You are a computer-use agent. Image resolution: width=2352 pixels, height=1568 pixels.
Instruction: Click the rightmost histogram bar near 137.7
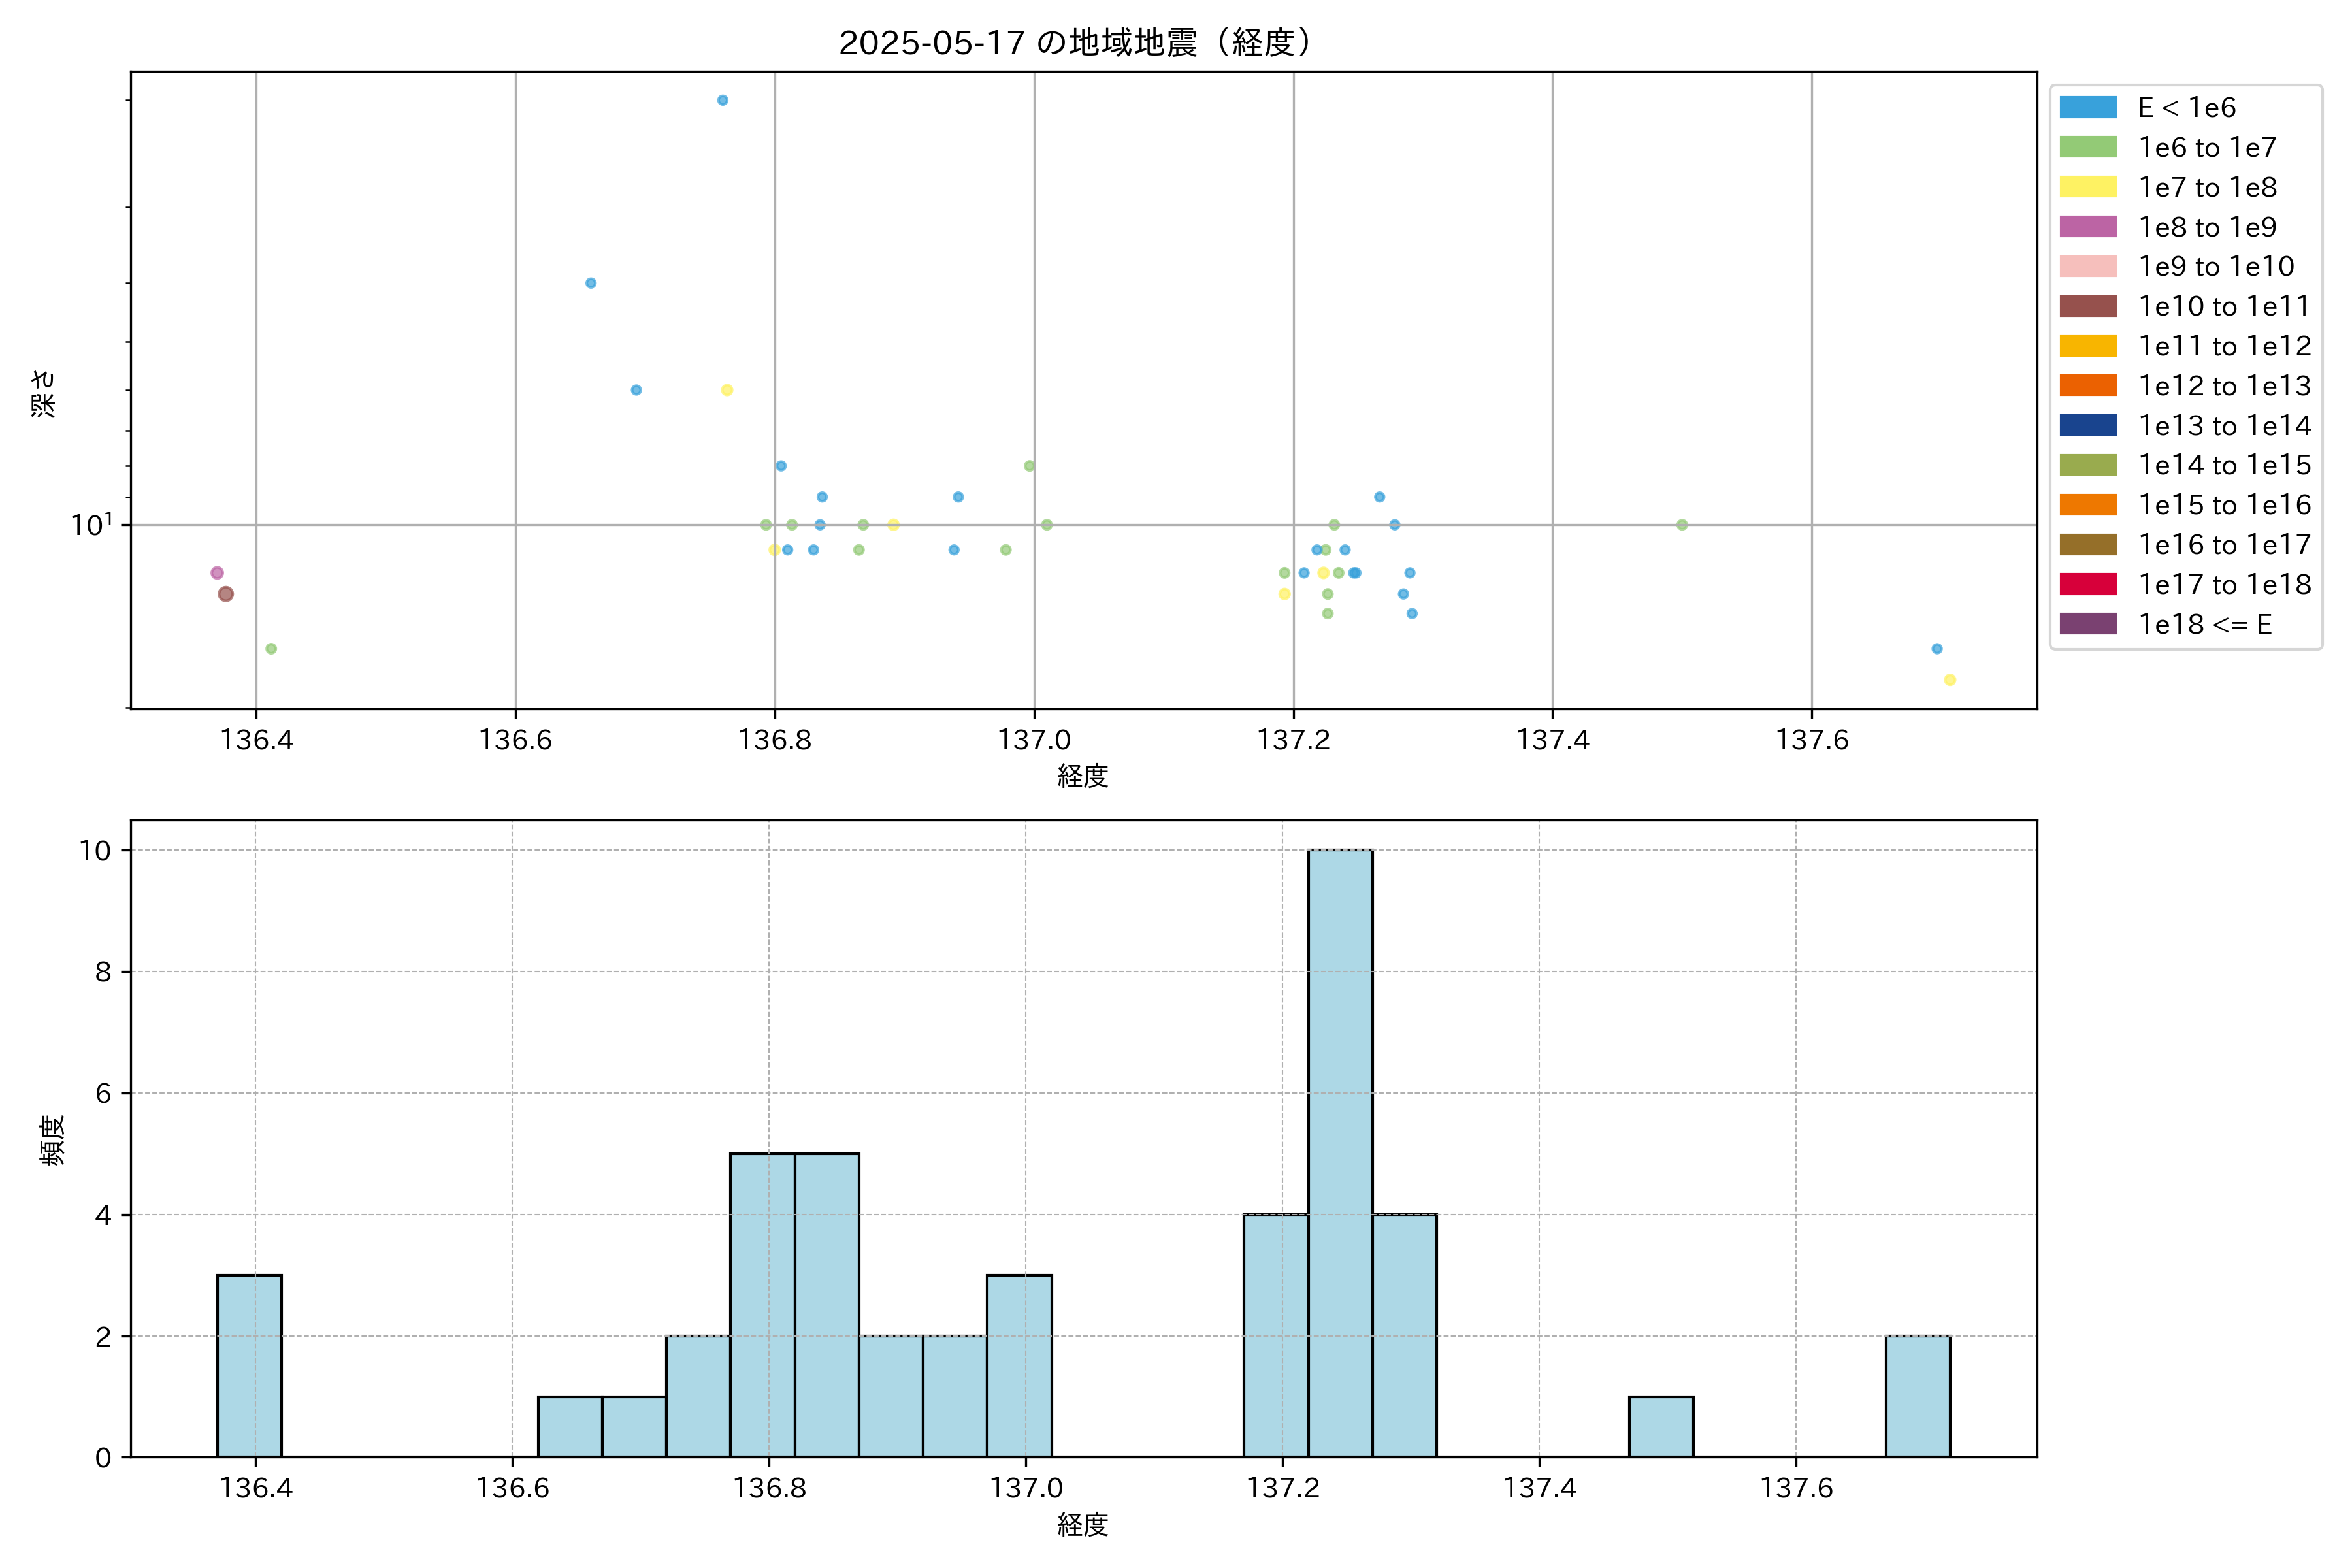(1917, 1396)
